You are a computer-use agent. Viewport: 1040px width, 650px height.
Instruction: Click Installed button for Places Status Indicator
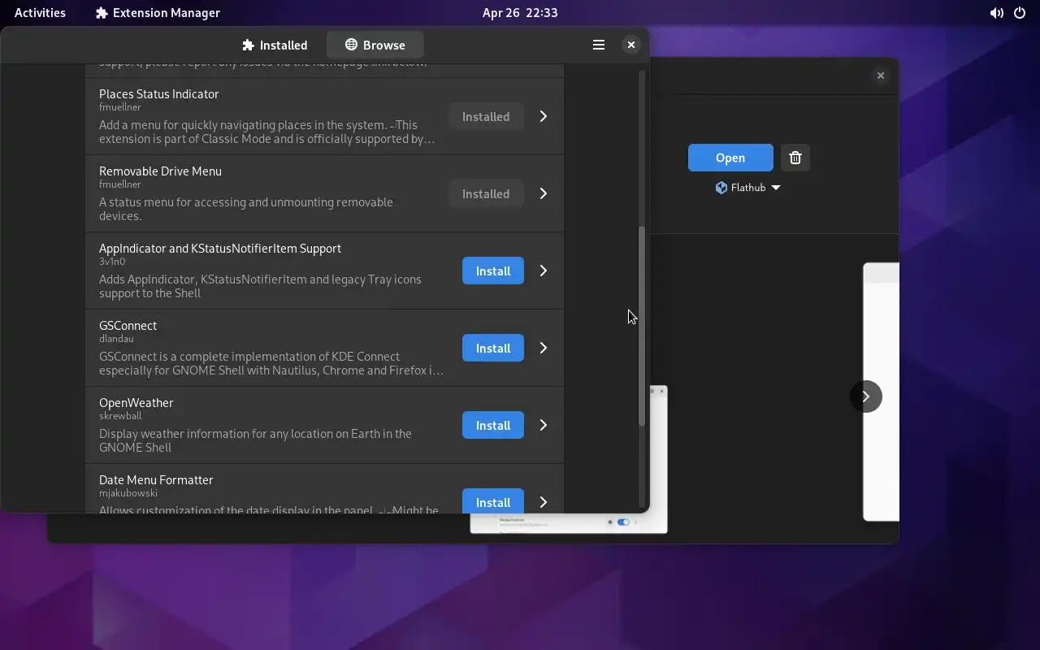[486, 117]
